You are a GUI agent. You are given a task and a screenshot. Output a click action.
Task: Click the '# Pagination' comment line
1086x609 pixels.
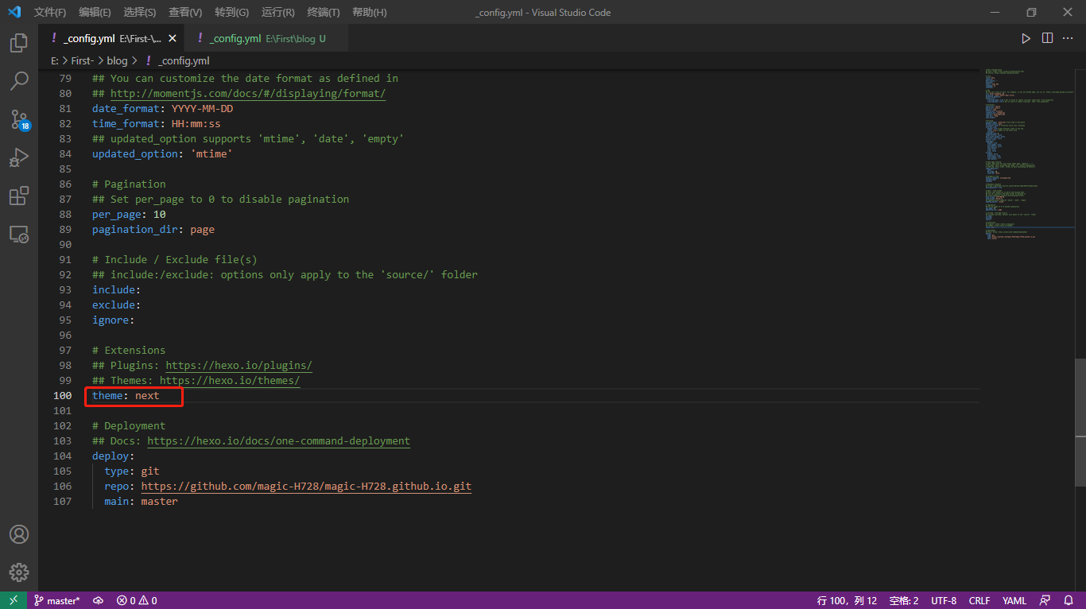coord(129,184)
